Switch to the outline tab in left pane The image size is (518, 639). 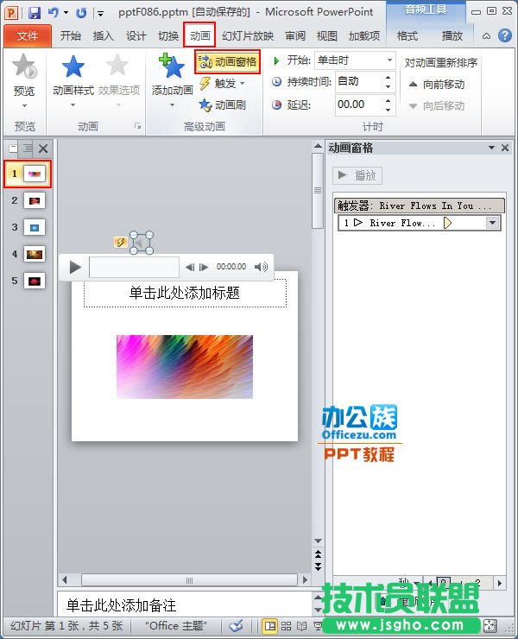(x=28, y=148)
